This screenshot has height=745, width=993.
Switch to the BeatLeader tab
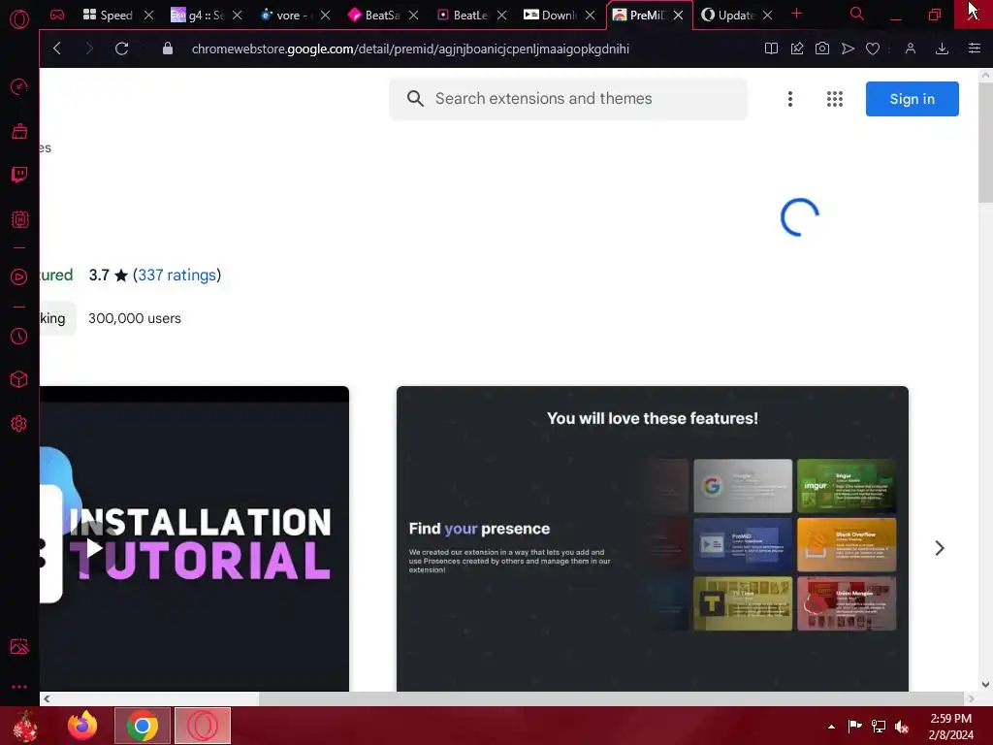coord(463,16)
